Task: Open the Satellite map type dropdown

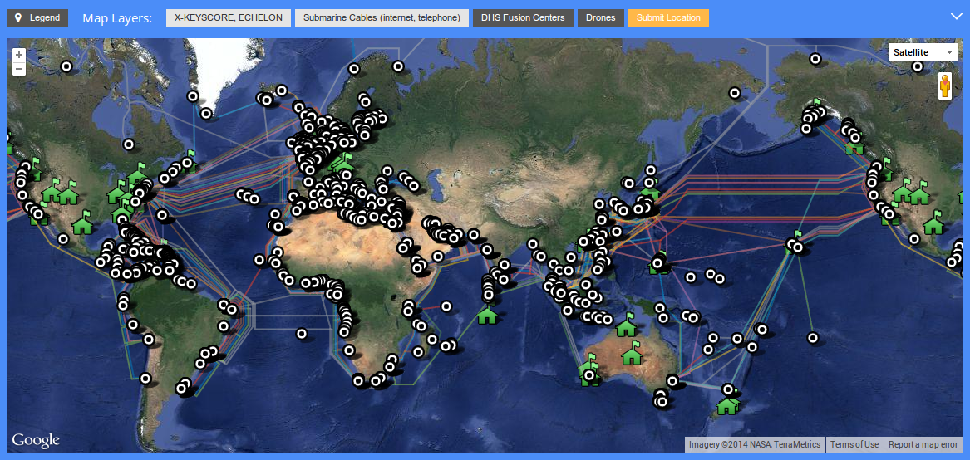Action: pos(923,52)
